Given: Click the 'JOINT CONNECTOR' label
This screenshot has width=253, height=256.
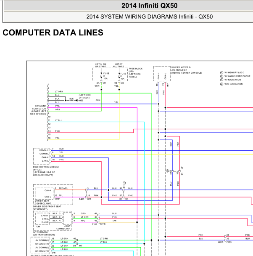Looking at the screenshot, I should [63, 227].
